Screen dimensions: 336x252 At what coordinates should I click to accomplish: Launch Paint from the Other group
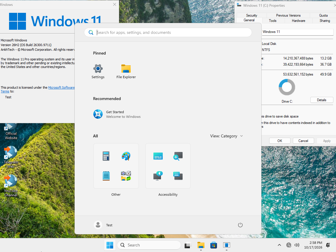pyautogui.click(x=126, y=156)
